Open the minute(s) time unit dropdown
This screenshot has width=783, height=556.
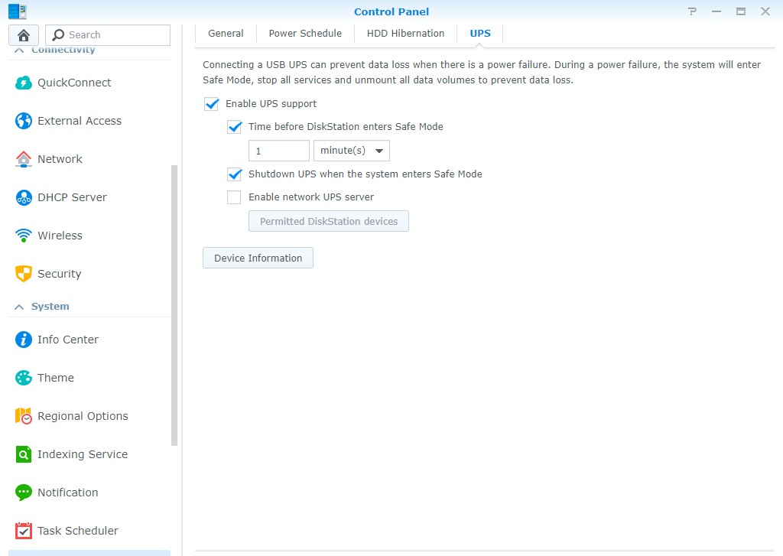[352, 151]
